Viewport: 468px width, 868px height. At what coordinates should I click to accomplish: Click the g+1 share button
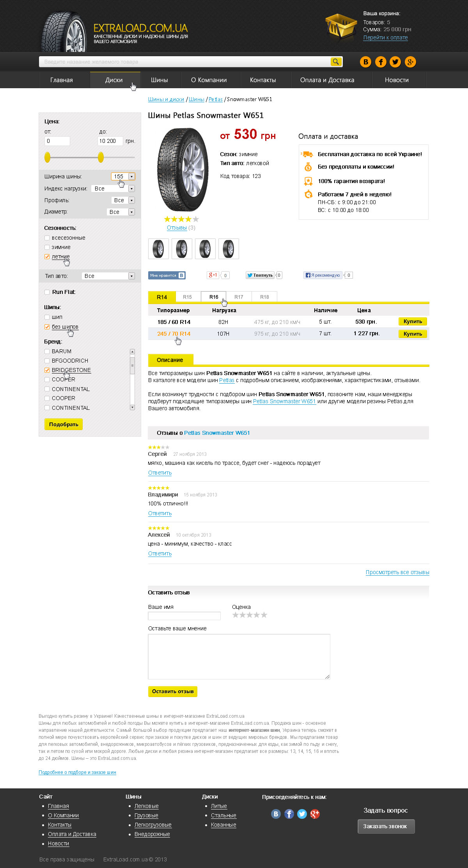[213, 275]
